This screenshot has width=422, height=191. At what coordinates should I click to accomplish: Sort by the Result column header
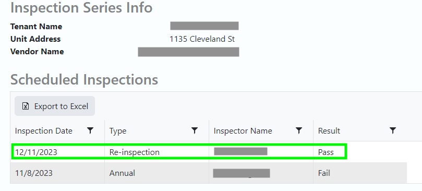click(x=329, y=131)
